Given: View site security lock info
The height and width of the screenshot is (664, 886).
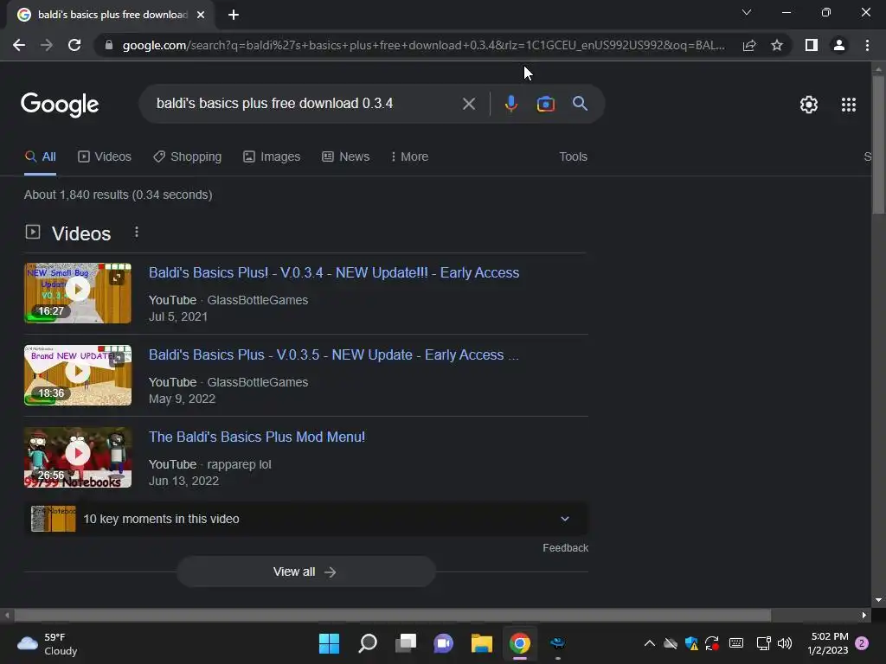Looking at the screenshot, I should click(109, 45).
